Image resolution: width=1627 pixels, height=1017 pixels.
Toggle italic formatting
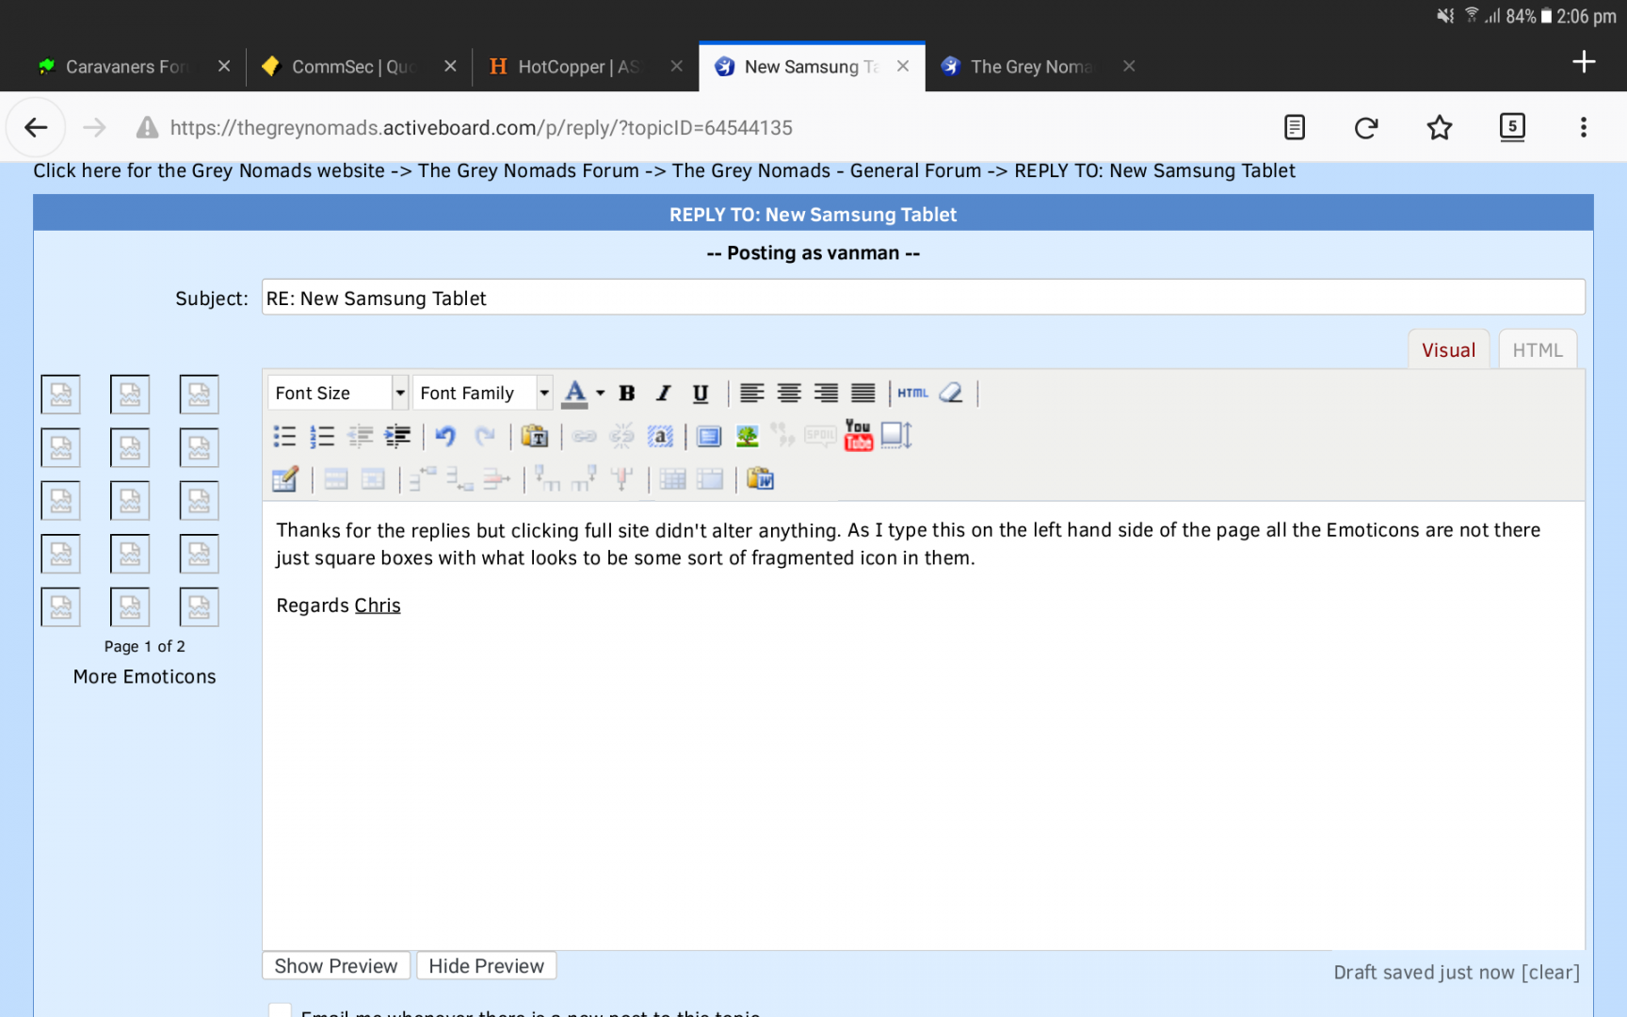point(663,393)
